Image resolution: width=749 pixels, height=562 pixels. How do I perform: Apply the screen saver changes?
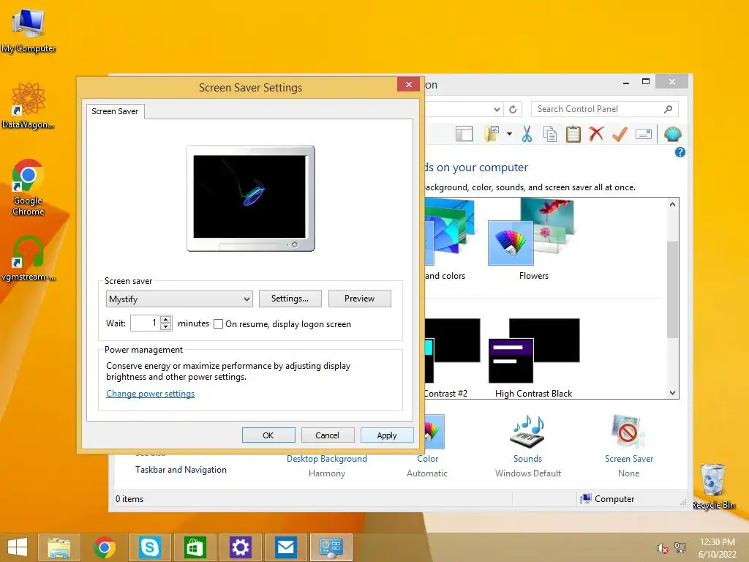387,435
